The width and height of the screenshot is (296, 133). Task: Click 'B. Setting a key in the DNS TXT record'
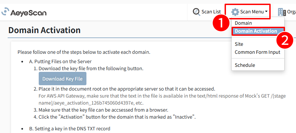tap(70, 129)
